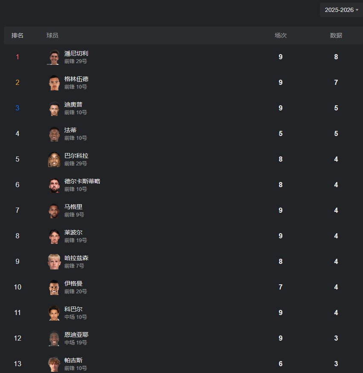Click 格林伍德's player photo
The width and height of the screenshot is (363, 373).
click(54, 83)
